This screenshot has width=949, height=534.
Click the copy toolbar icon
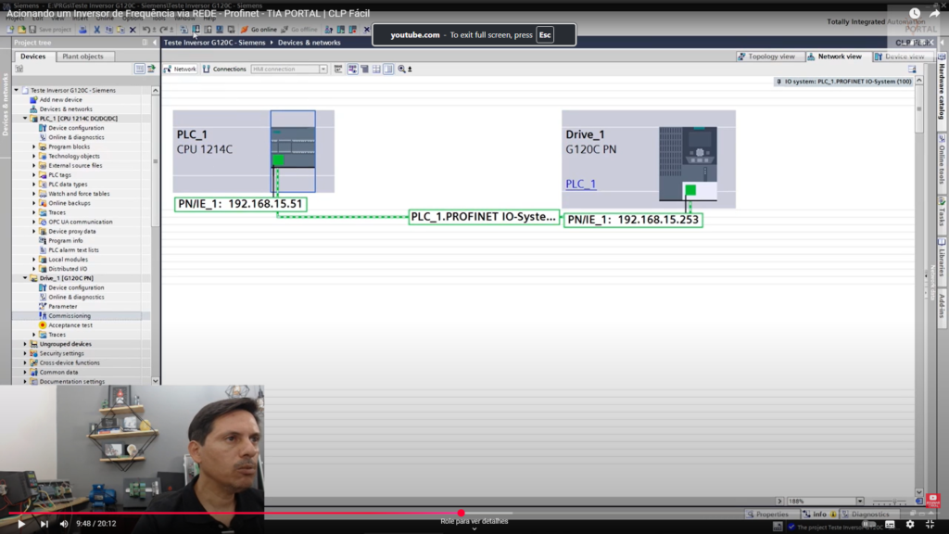click(109, 29)
